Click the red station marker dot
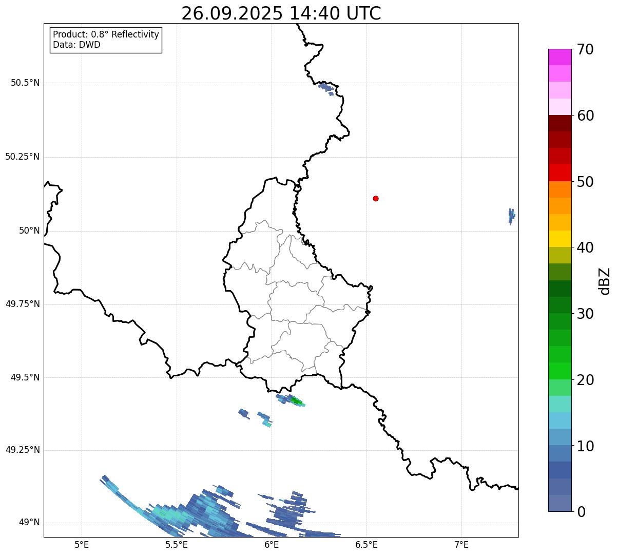The width and height of the screenshot is (617, 555). (376, 198)
